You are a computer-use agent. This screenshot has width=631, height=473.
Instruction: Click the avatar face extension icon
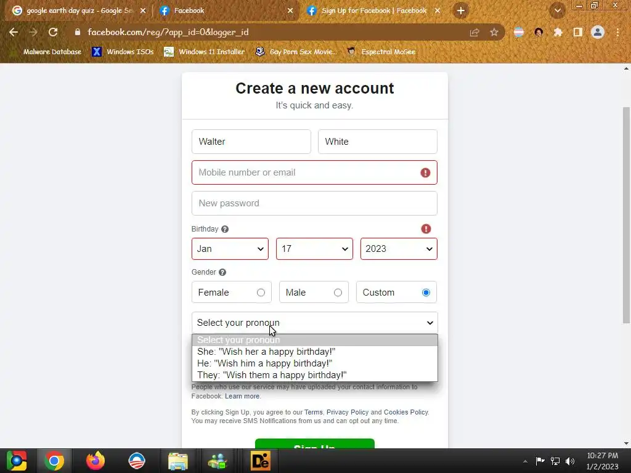point(539,32)
